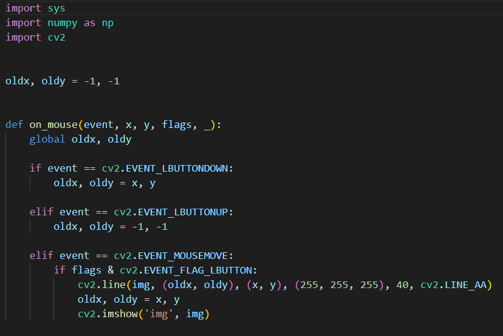
Task: Click the 'def' keyword
Action: [14, 124]
